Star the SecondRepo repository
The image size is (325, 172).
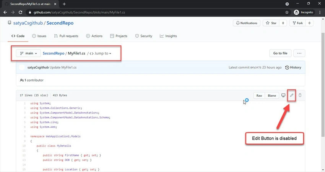tap(271, 23)
